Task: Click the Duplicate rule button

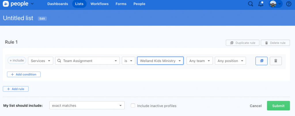Action: coord(243,43)
